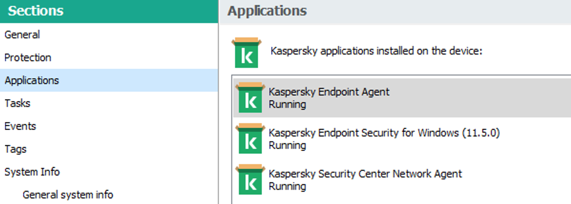
Task: Click Running status under Endpoint Security for Windows
Action: coord(287,145)
